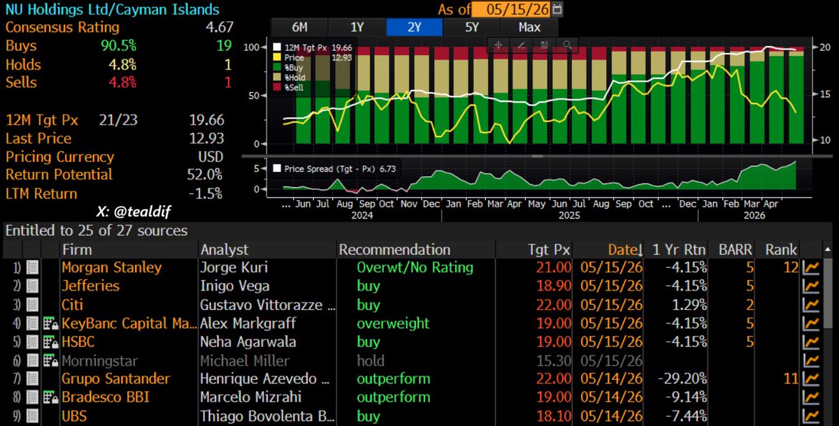Activate the magnifier zoom tool on chart
The image size is (839, 426).
tap(567, 45)
